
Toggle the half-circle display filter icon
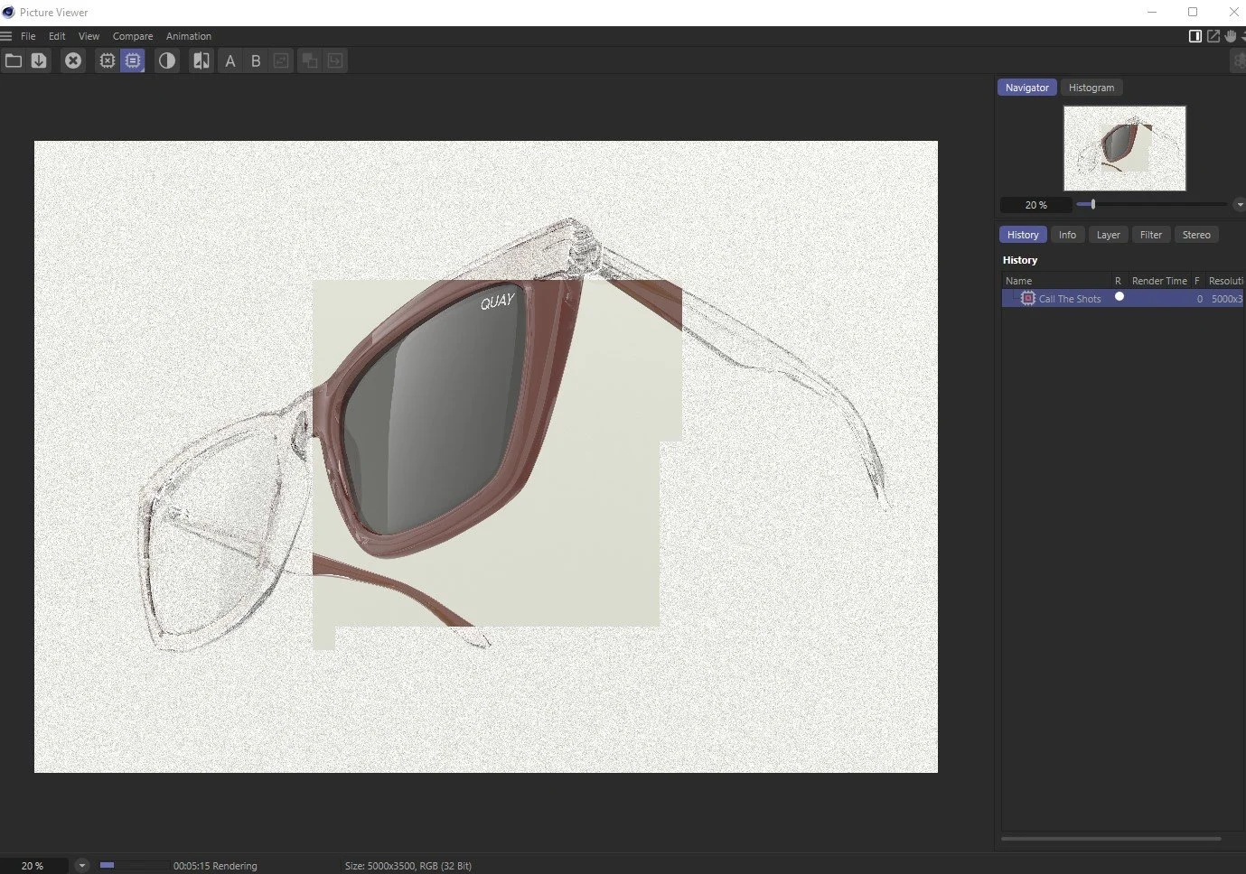(x=167, y=60)
